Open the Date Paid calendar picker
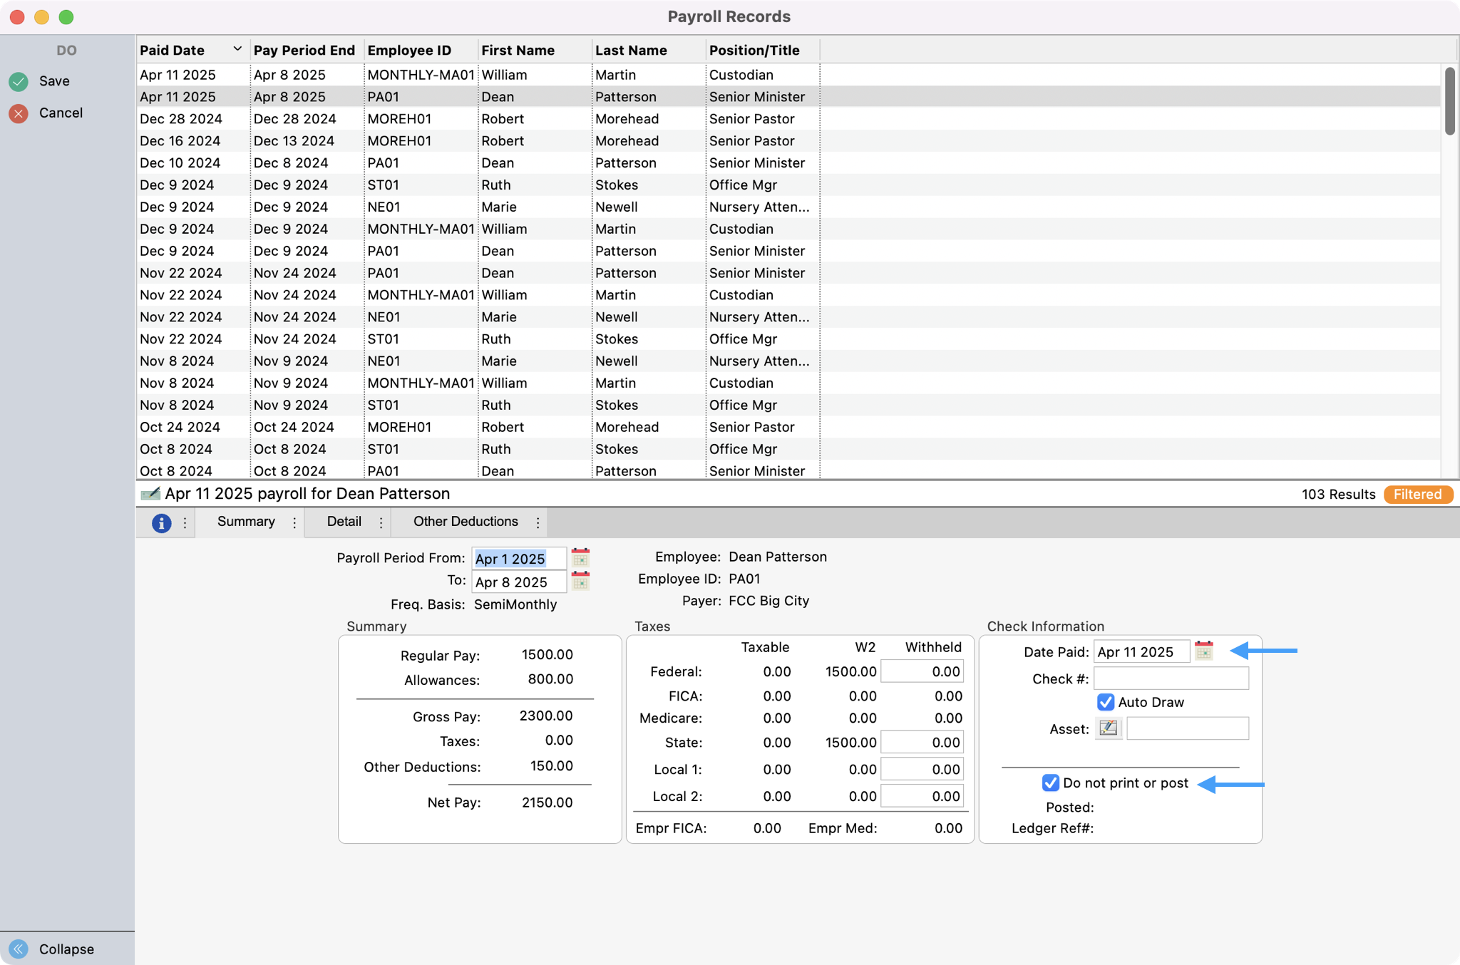The image size is (1460, 965). tap(1203, 651)
